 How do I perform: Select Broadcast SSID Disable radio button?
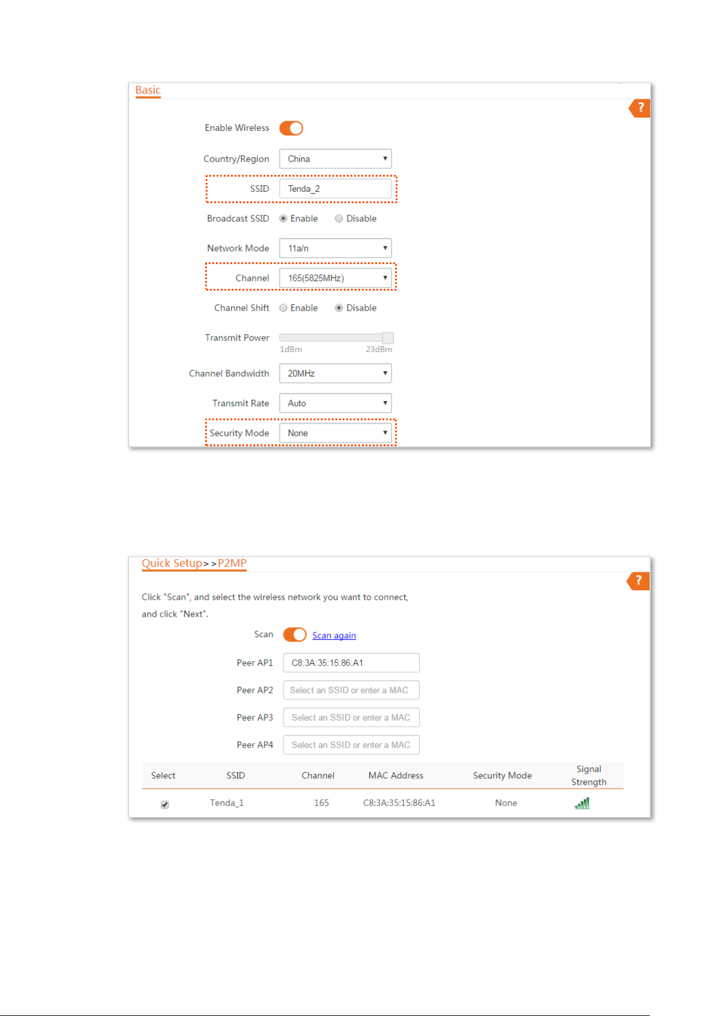(339, 219)
